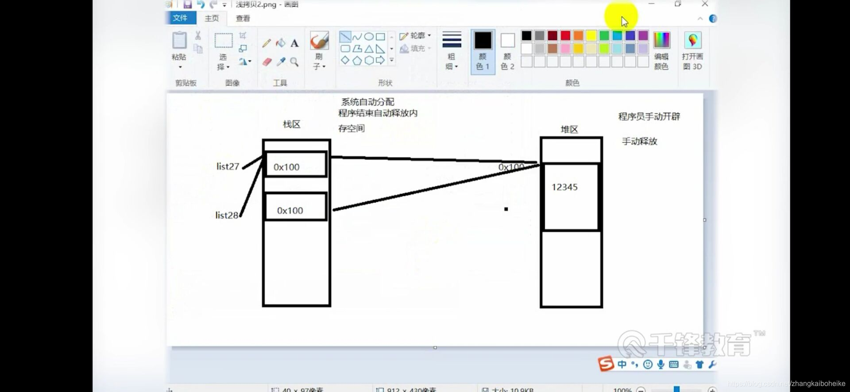Click the crop icon

tap(243, 35)
